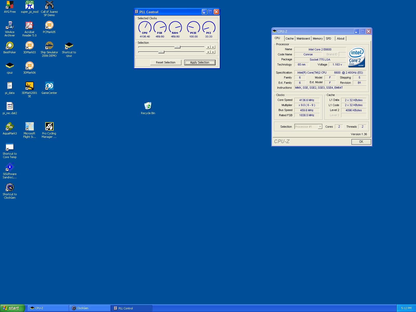Click the lower PLL Control slider thumb
The width and height of the screenshot is (416, 312).
[x=161, y=52]
